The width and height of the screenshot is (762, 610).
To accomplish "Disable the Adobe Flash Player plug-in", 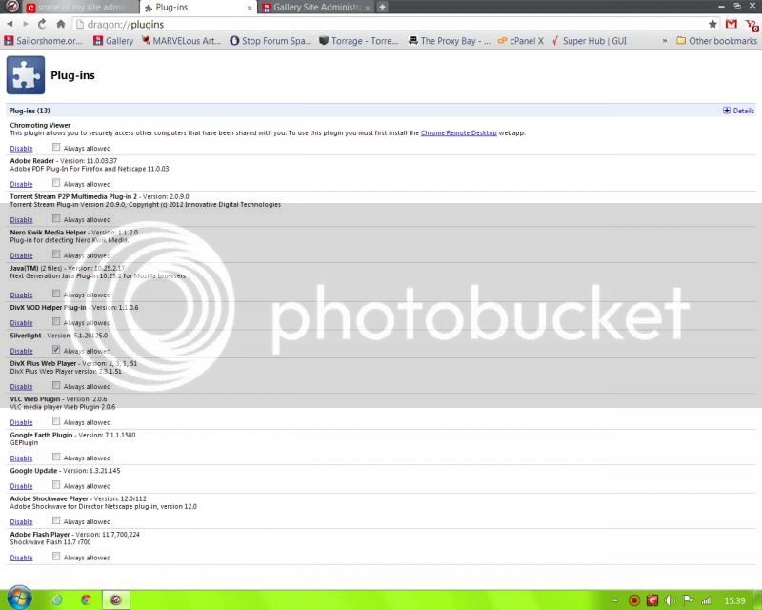I will click(21, 558).
